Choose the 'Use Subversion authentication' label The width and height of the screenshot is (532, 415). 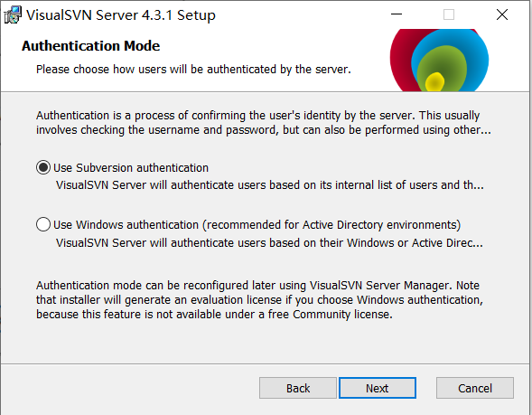(x=131, y=168)
